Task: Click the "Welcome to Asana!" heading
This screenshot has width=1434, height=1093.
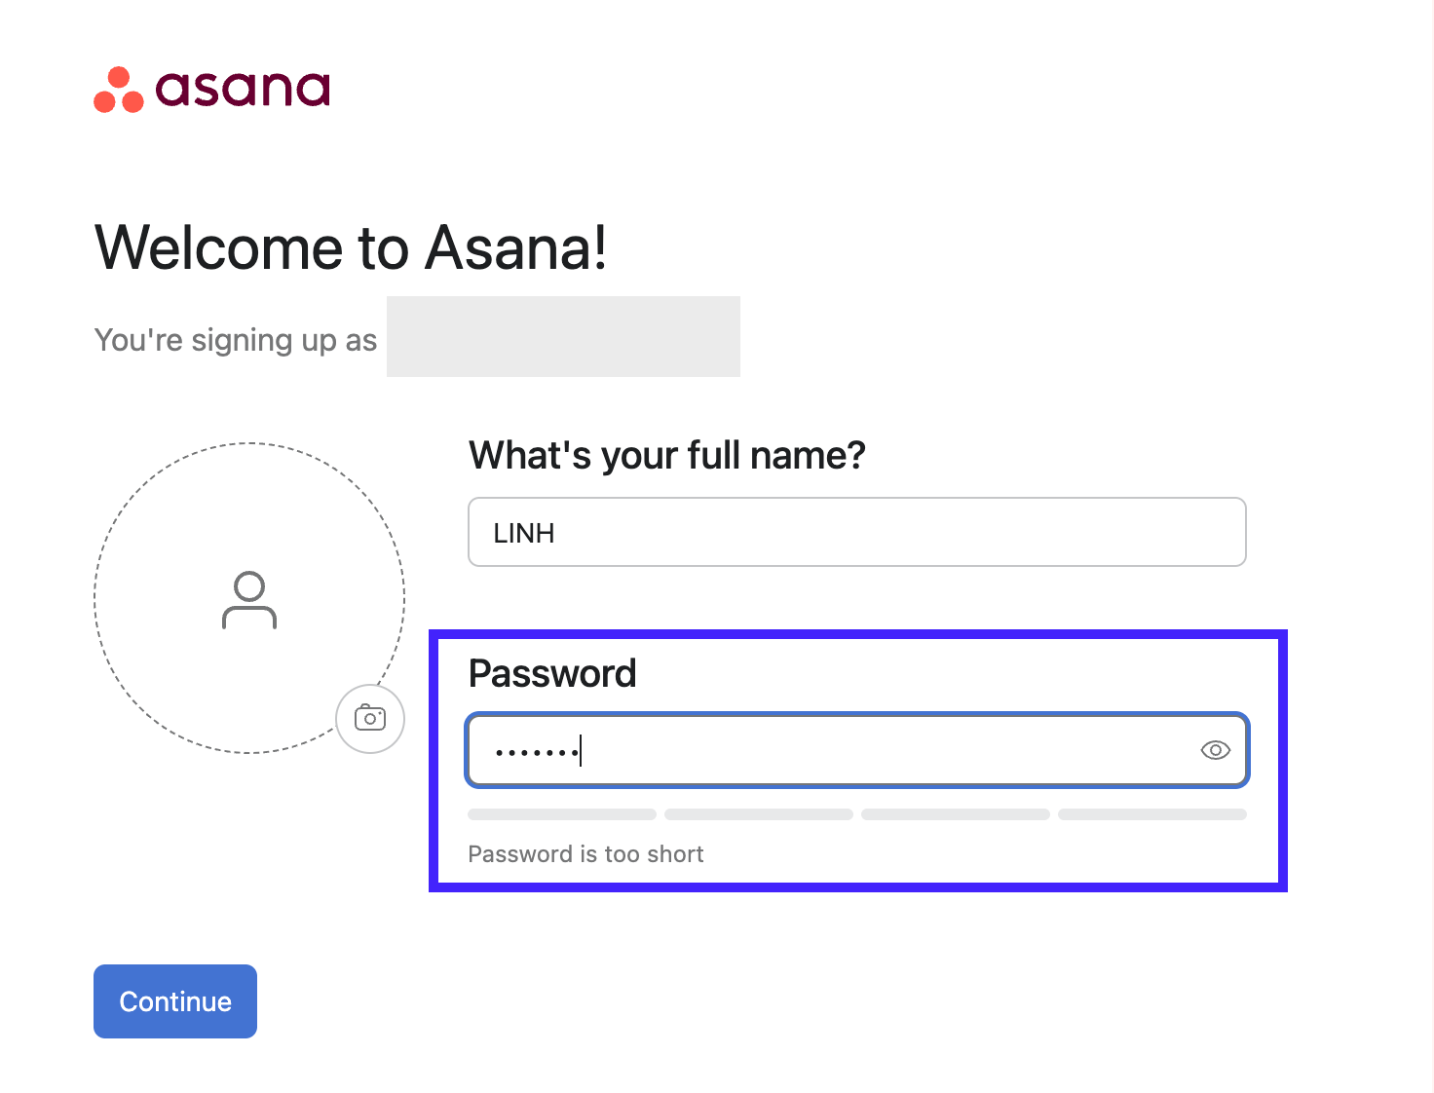Action: (x=351, y=247)
